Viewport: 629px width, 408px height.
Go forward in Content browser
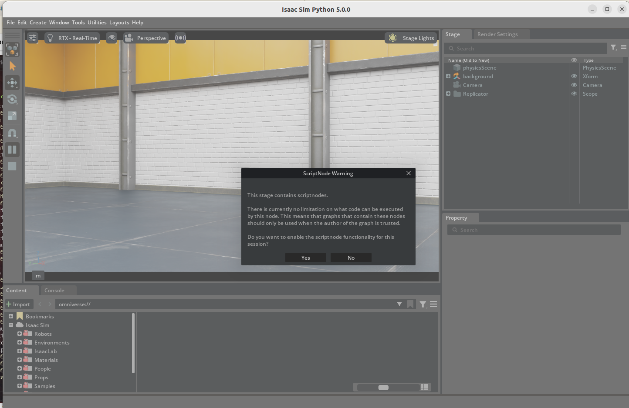50,304
